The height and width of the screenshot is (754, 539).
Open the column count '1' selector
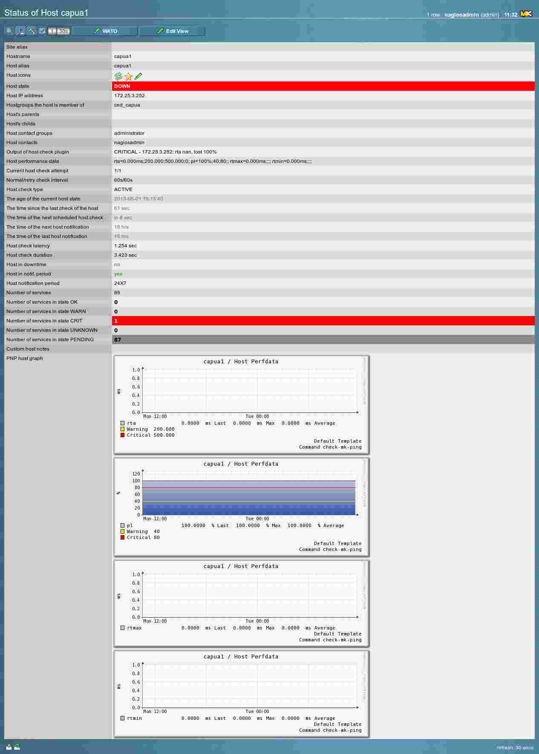click(x=52, y=31)
